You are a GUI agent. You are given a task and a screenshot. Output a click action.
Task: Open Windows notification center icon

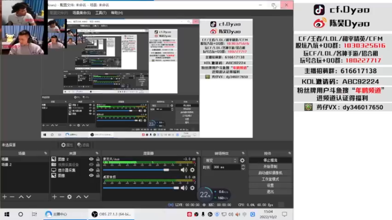click(x=285, y=214)
